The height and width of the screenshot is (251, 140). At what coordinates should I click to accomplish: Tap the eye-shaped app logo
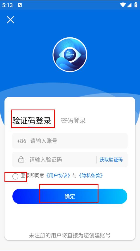(70, 55)
